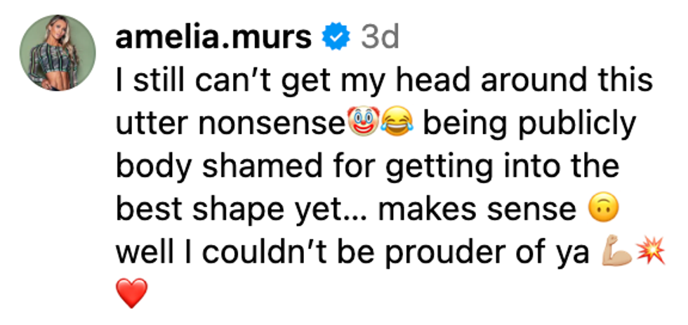
Task: Click the tears of joy emoji
Action: click(397, 124)
